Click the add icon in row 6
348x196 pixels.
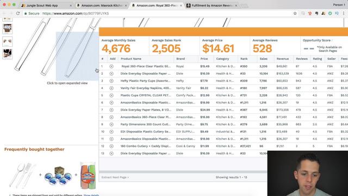pos(111,103)
